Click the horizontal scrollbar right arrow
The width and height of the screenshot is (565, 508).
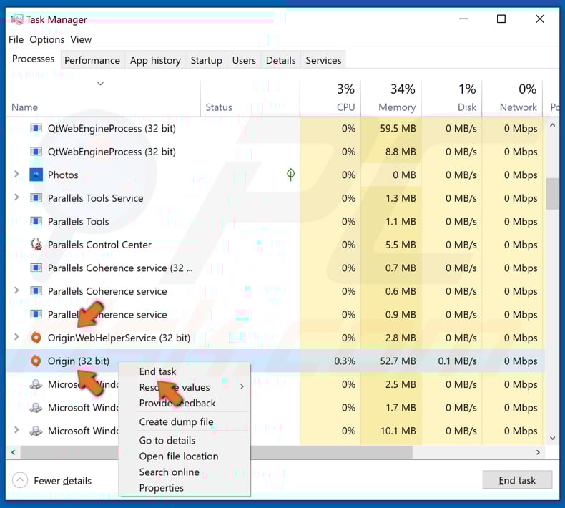(538, 452)
